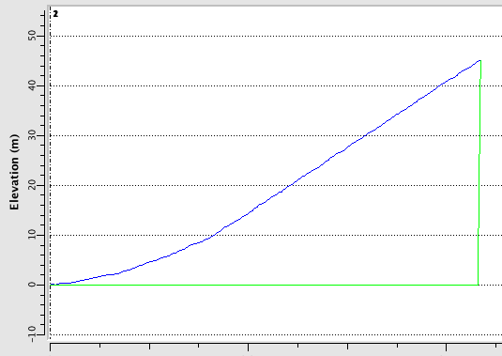Click the 0 elevation axis label
Viewport: 502px width, 356px height.
point(32,285)
